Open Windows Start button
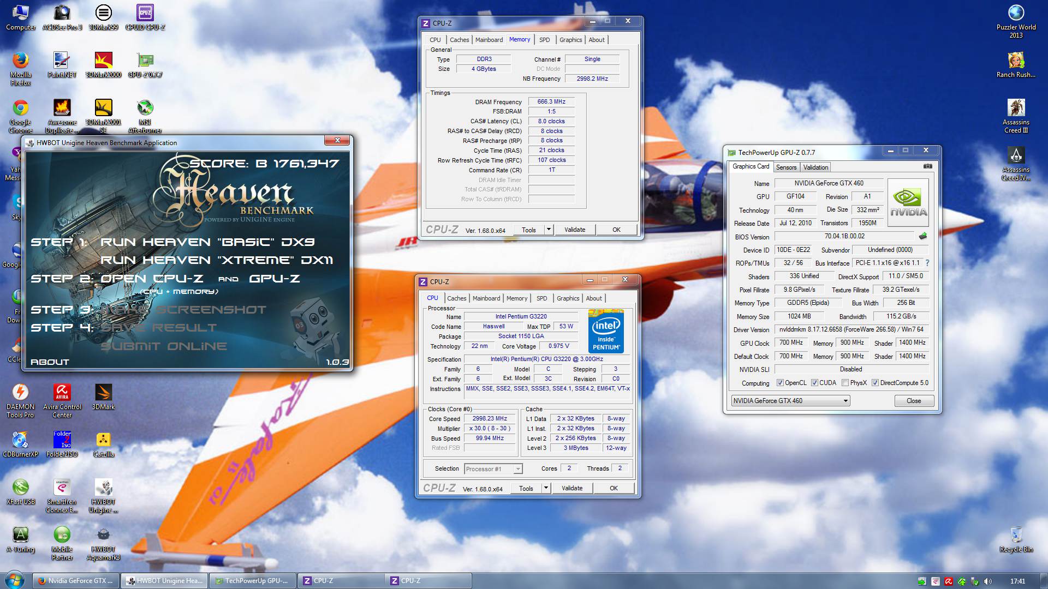This screenshot has width=1048, height=589. pos(14,580)
